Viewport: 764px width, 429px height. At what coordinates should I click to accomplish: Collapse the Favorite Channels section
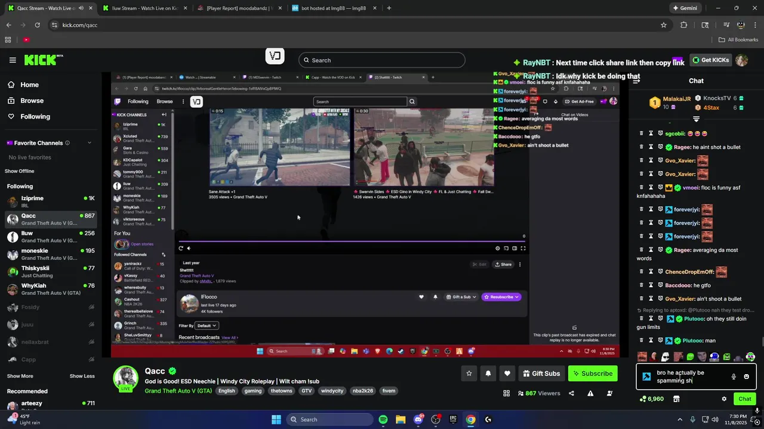coord(90,143)
